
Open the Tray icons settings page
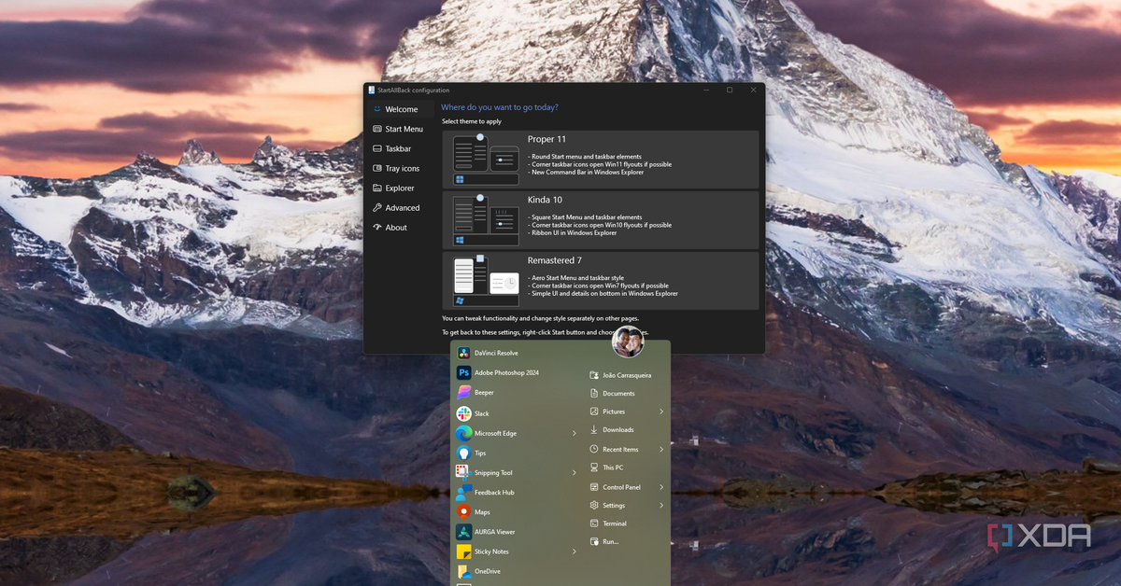[x=402, y=169]
